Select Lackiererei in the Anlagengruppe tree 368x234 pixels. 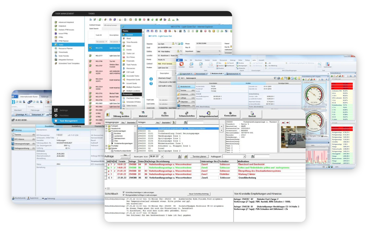click(118, 136)
